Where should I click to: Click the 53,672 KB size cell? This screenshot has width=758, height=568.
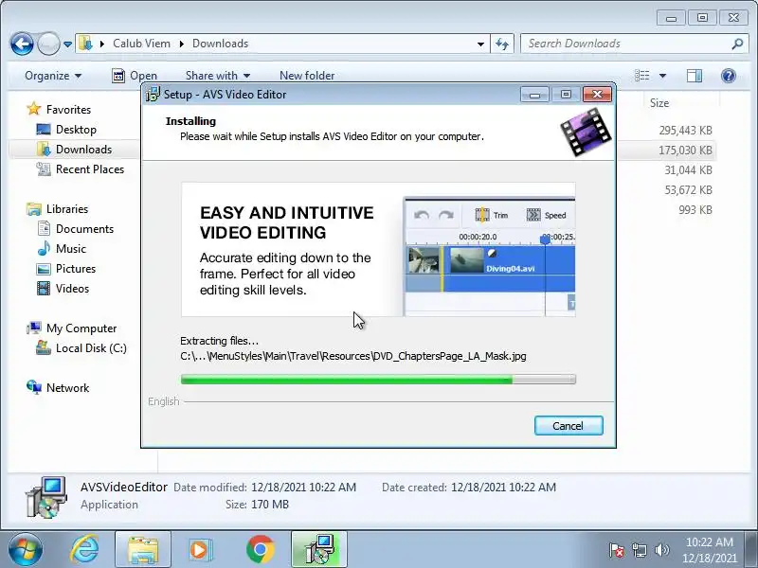point(688,190)
